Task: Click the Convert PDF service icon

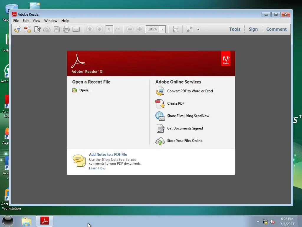Action: (x=160, y=91)
